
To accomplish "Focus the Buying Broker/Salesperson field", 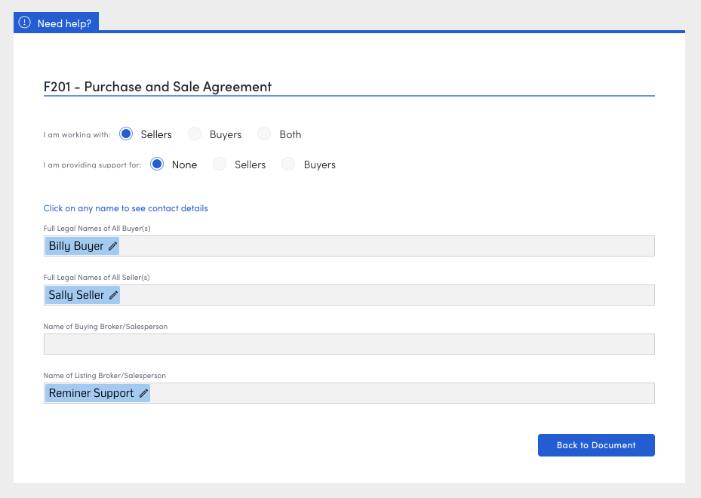I will (x=349, y=344).
